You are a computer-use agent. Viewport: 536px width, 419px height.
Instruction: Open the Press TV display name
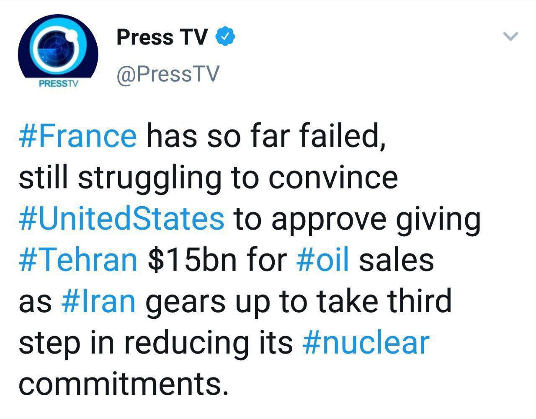click(162, 37)
